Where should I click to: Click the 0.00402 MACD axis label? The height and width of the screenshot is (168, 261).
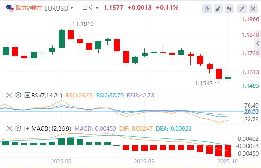pyautogui.click(x=249, y=138)
